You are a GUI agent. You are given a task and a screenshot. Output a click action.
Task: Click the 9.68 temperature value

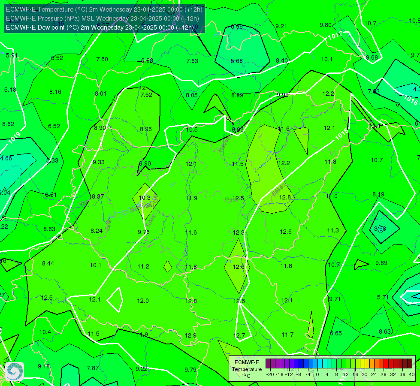pos(372,57)
